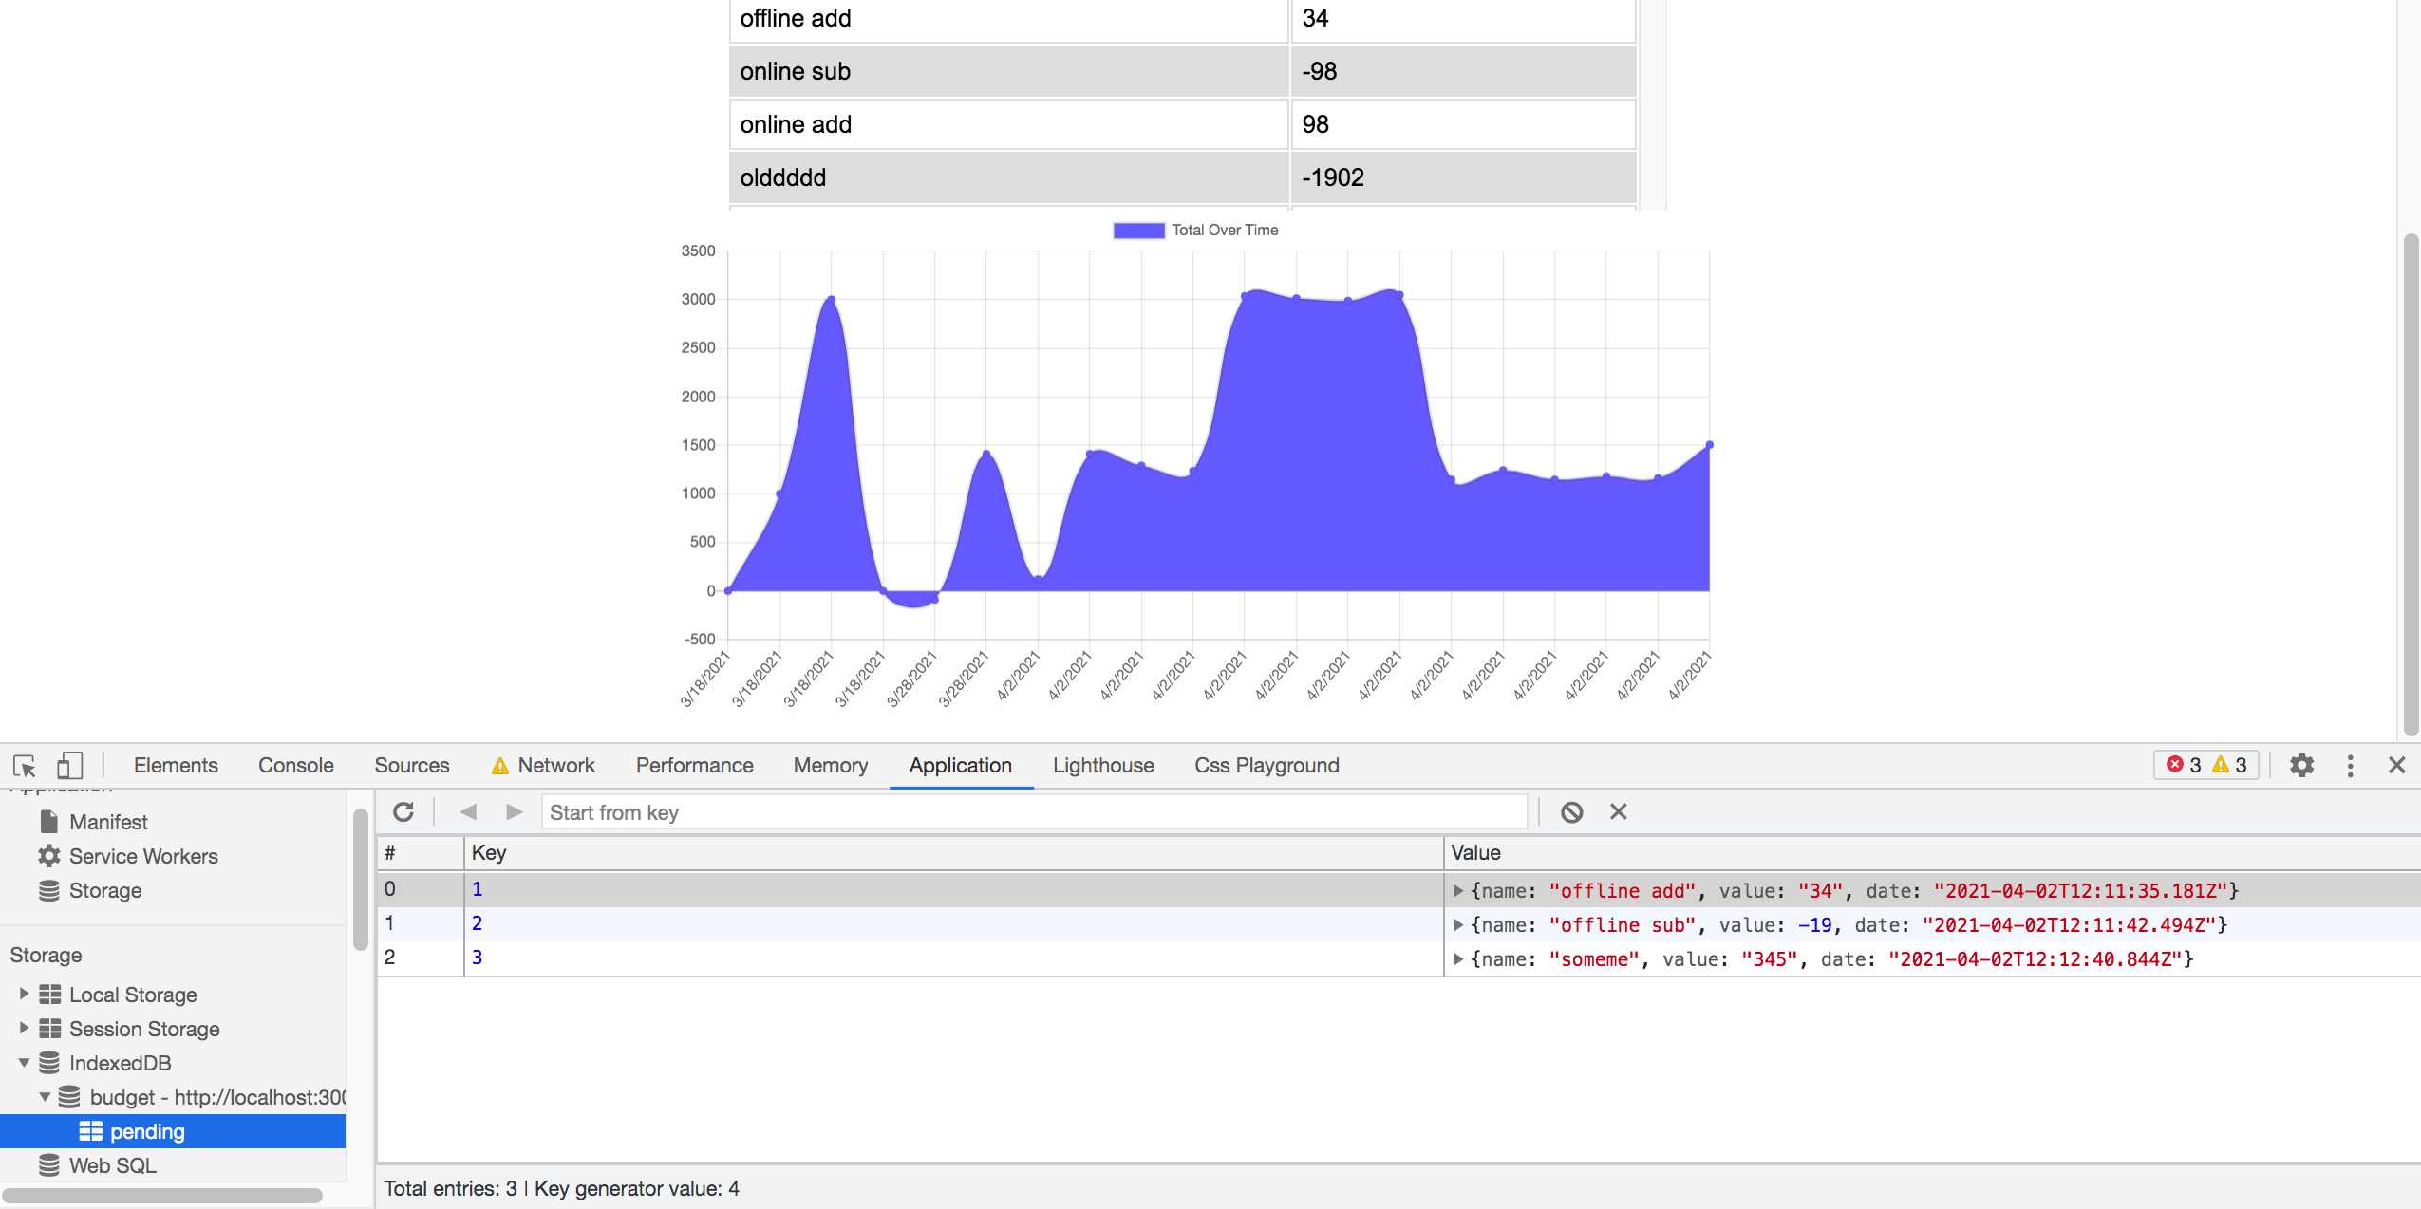Image resolution: width=2421 pixels, height=1209 pixels.
Task: Expand the offline add record value
Action: 1458,890
